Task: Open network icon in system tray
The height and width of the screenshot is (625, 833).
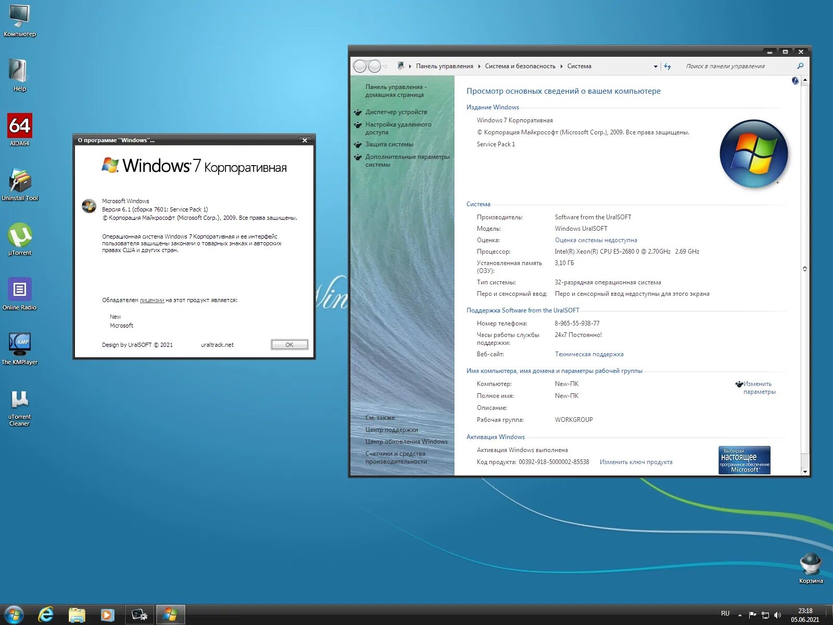Action: tap(765, 615)
